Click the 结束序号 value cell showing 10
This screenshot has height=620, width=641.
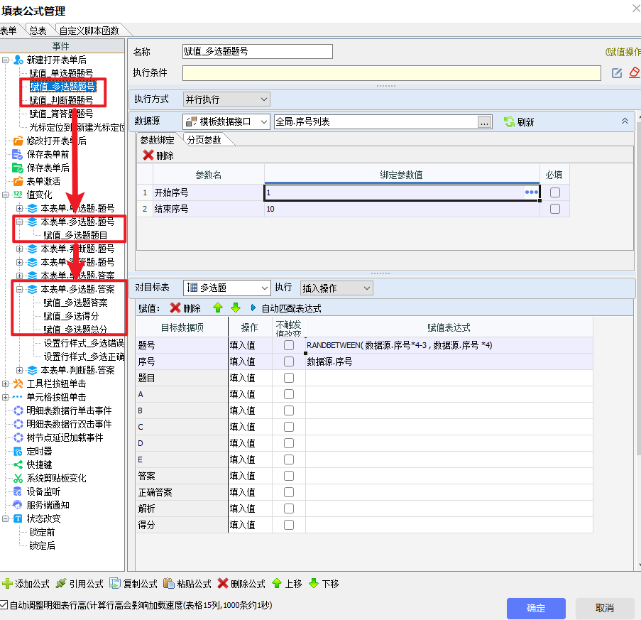tap(402, 209)
